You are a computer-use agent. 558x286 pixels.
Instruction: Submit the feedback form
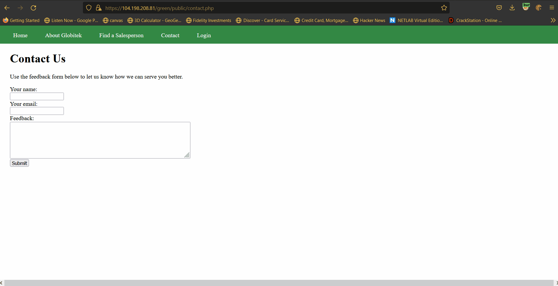[19, 163]
